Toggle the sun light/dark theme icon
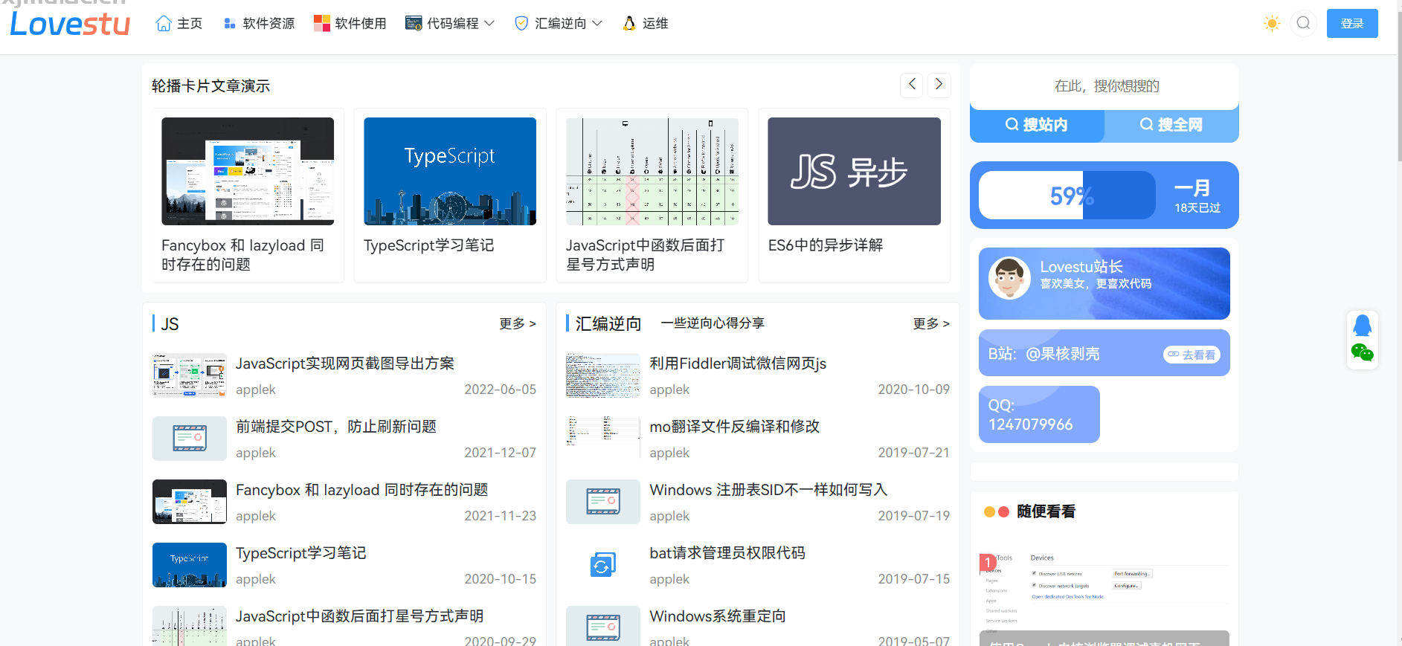This screenshot has width=1402, height=646. (x=1272, y=24)
